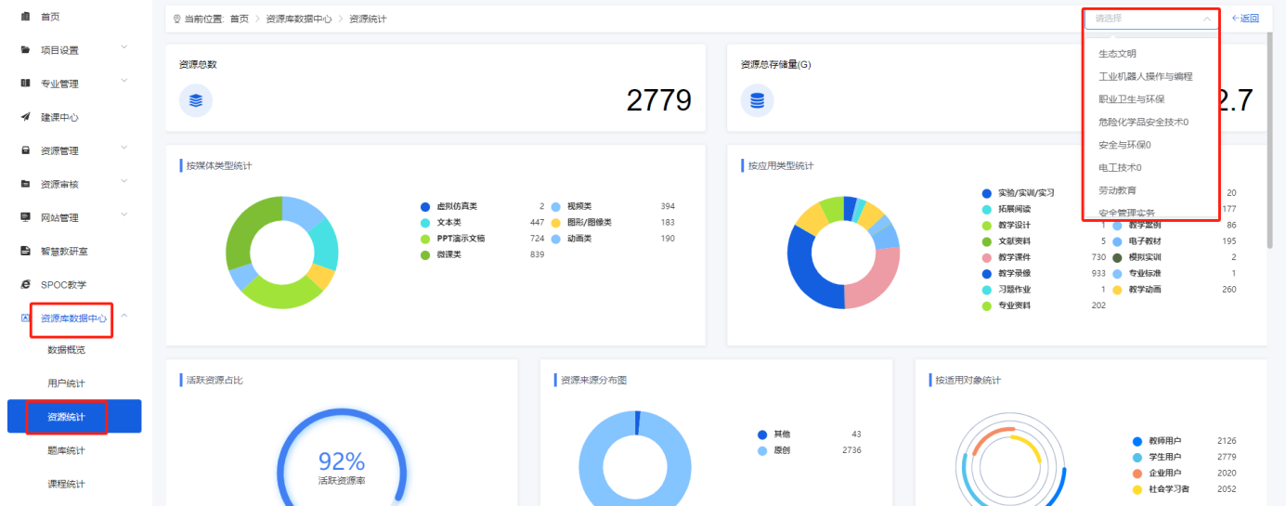The height and width of the screenshot is (506, 1286).
Task: Toggle 虚拟仿真类 legend color dot
Action: coord(425,206)
